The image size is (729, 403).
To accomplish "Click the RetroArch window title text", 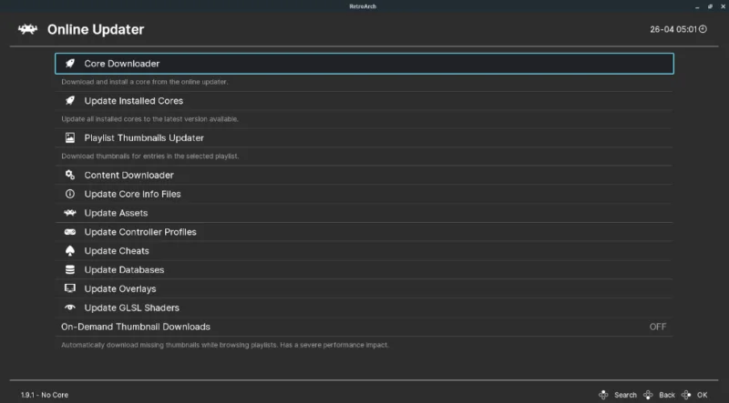I will 363,6.
